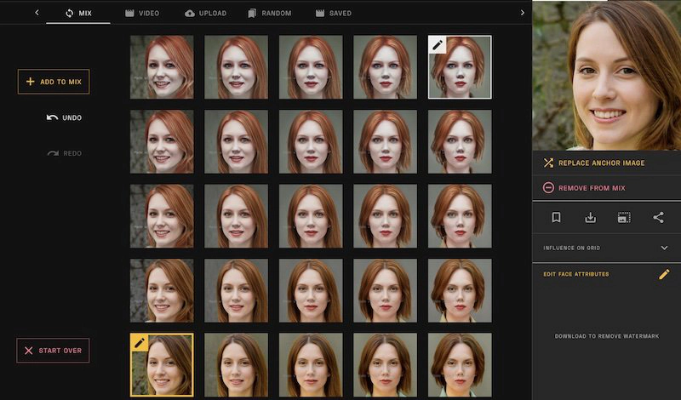Viewport: 681px width, 400px height.
Task: Select first row, first column face thumbnail
Action: click(x=162, y=67)
